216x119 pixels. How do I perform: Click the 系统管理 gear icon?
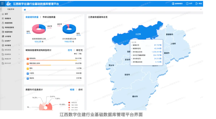[x=3, y=45]
